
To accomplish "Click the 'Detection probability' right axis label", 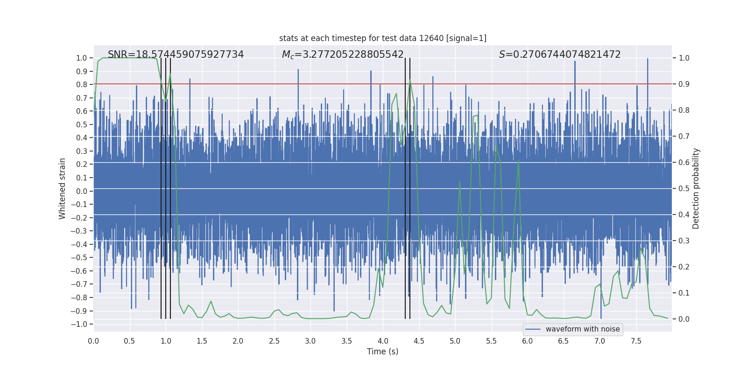I will [x=696, y=188].
